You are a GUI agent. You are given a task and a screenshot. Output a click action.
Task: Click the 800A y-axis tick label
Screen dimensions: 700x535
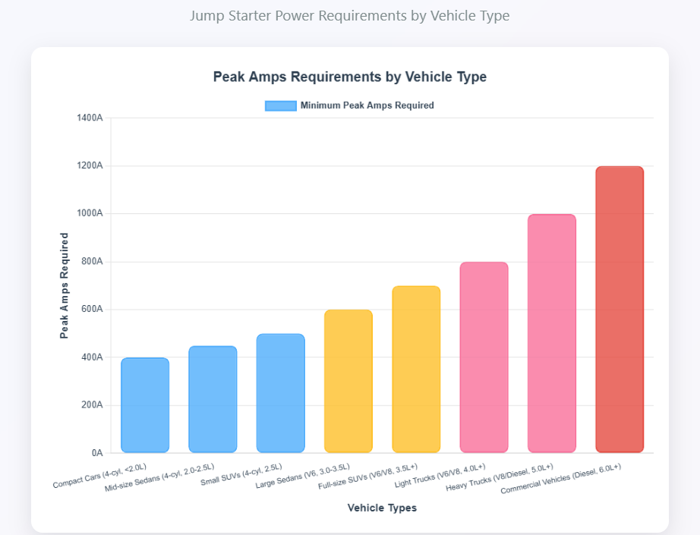click(x=91, y=262)
